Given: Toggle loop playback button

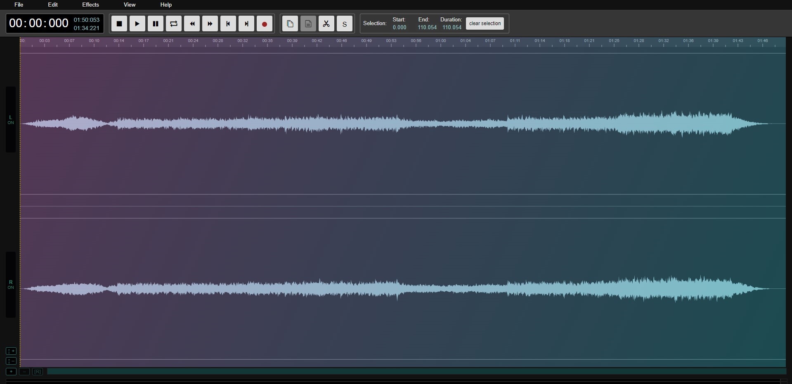Looking at the screenshot, I should (174, 23).
